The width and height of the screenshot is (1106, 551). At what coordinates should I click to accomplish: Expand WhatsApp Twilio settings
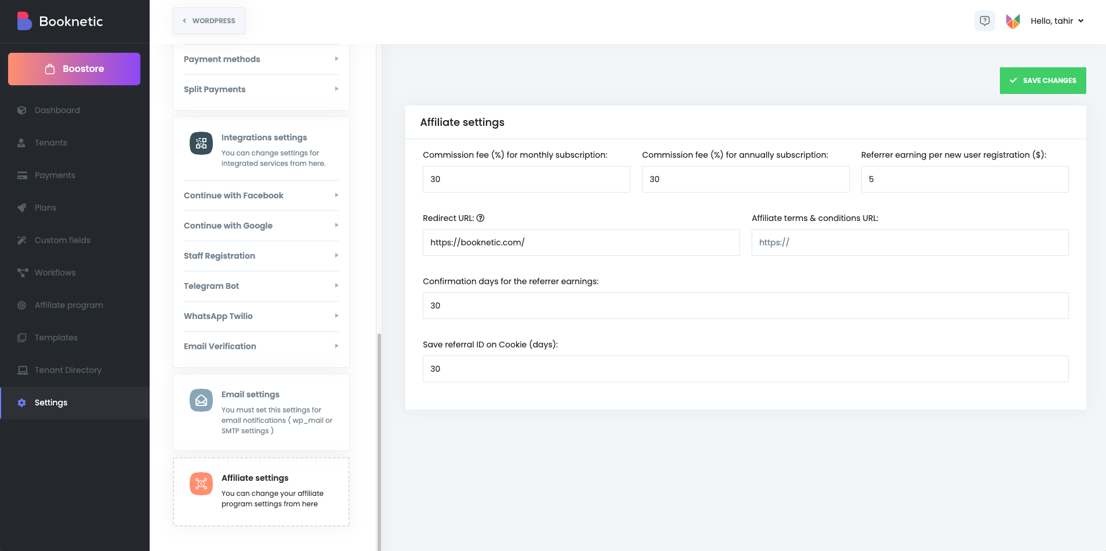(261, 316)
